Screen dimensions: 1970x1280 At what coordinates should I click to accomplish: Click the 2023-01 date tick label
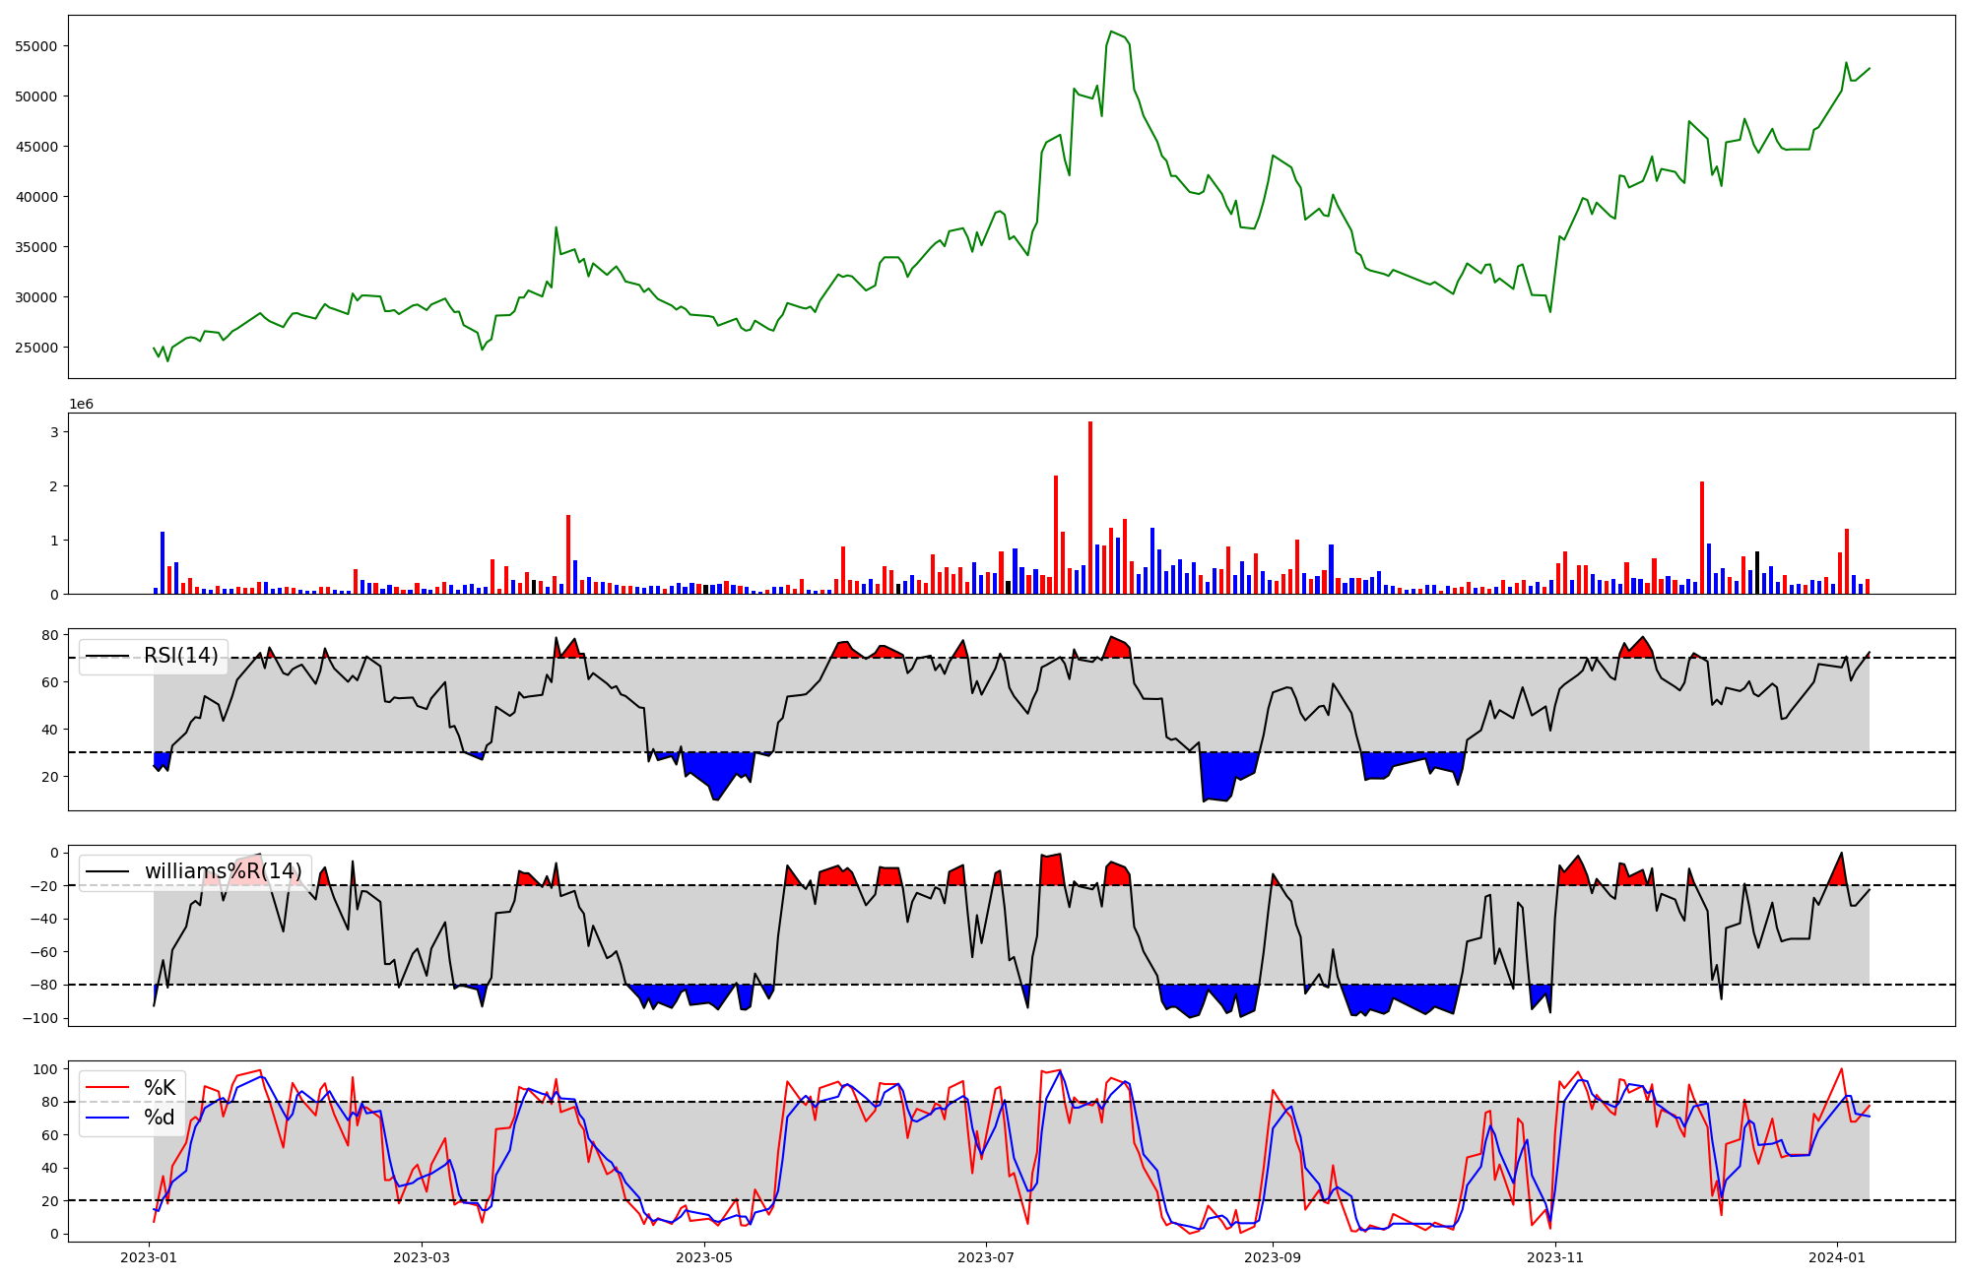[150, 1256]
